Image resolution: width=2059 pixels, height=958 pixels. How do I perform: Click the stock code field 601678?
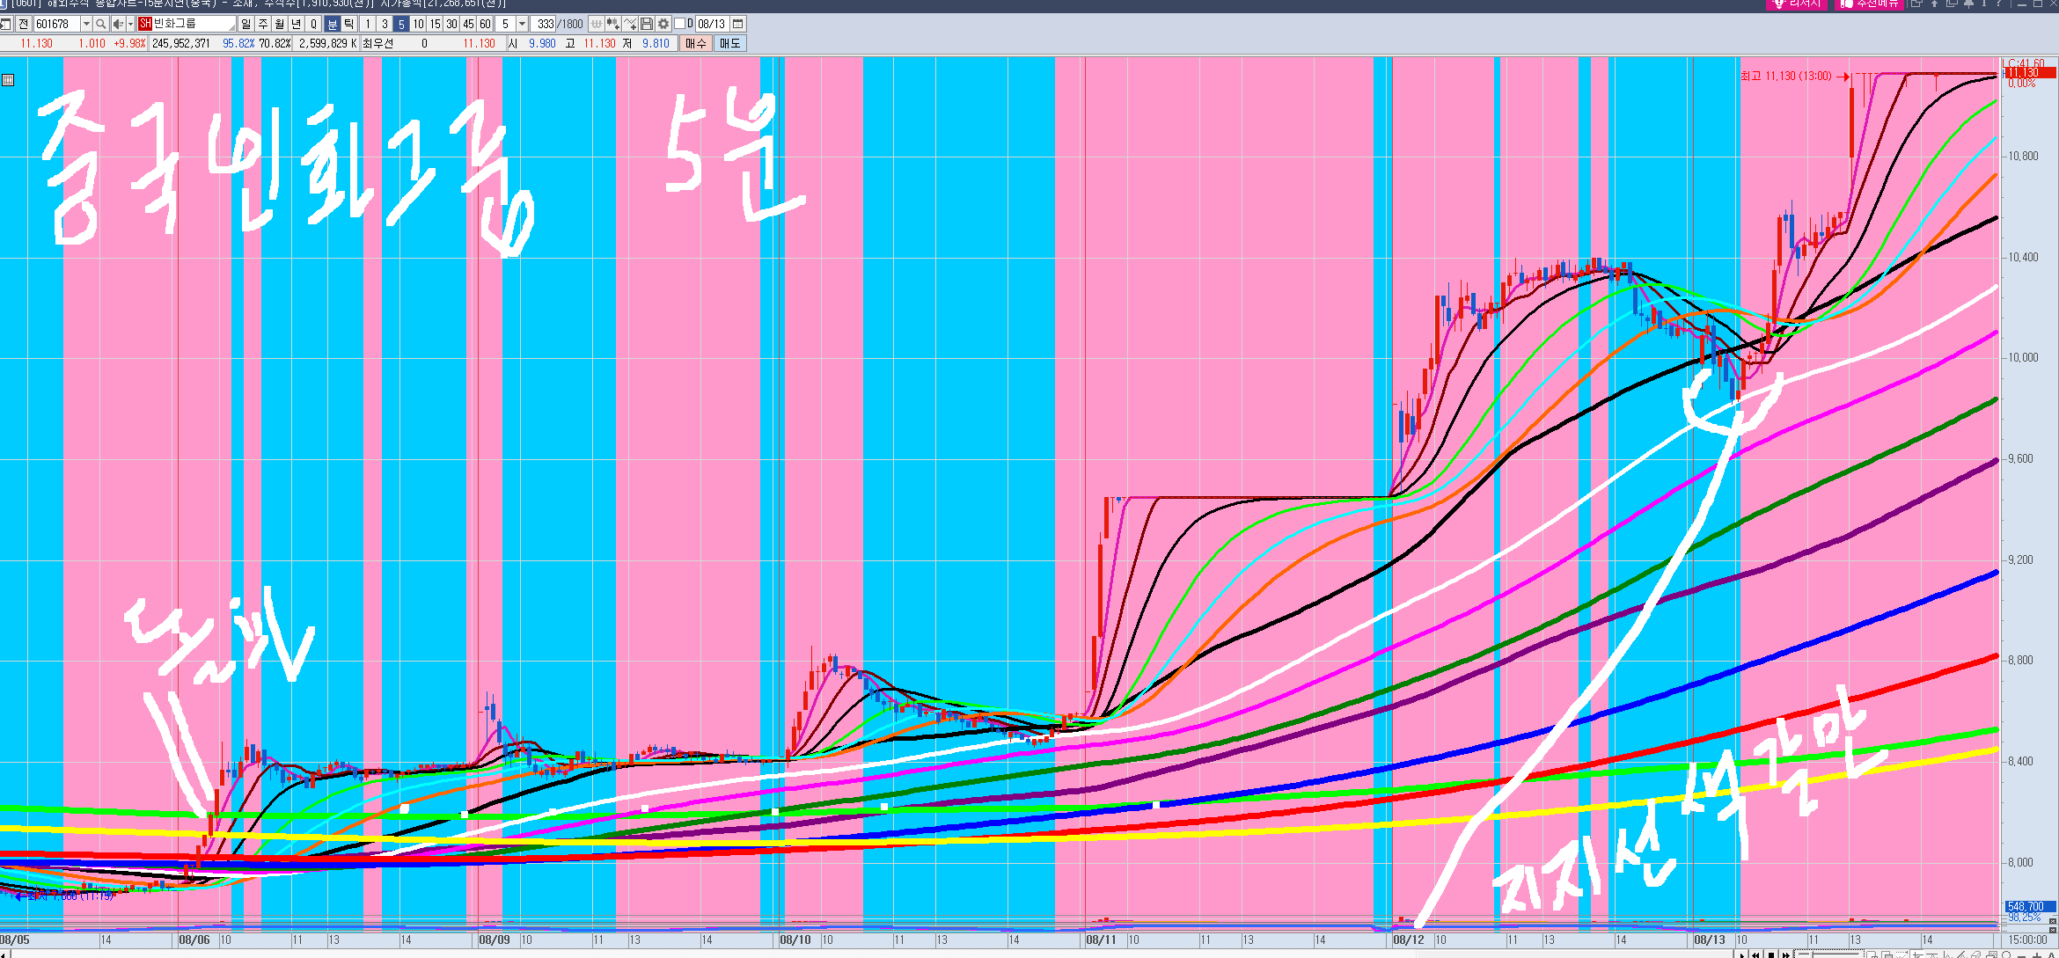(x=56, y=24)
